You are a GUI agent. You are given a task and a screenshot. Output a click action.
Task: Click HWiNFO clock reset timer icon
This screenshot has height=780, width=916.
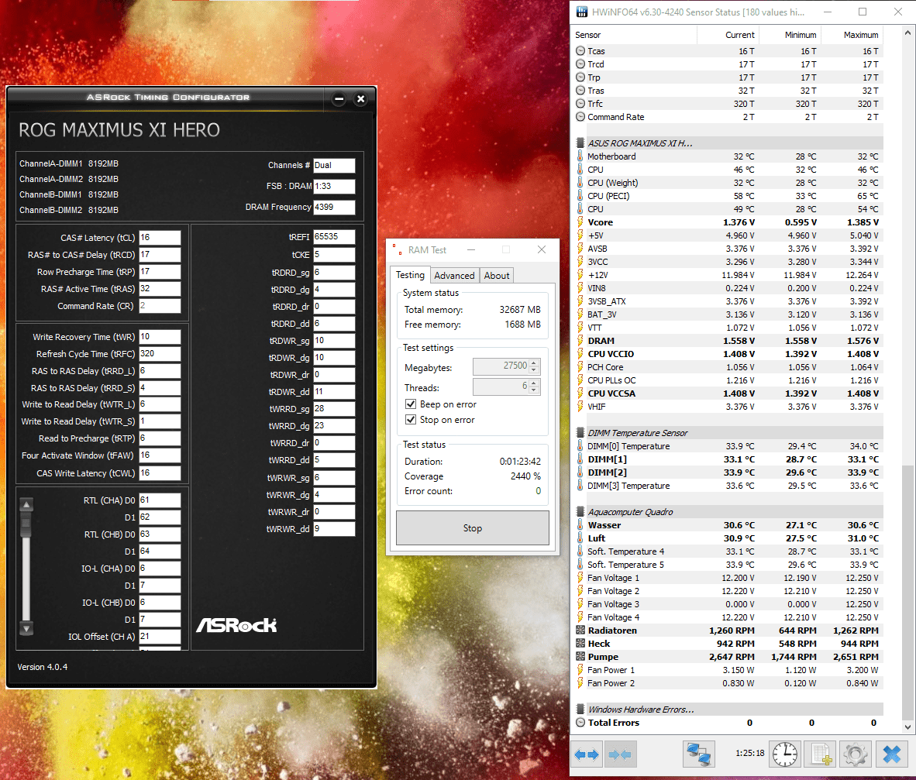click(x=784, y=754)
